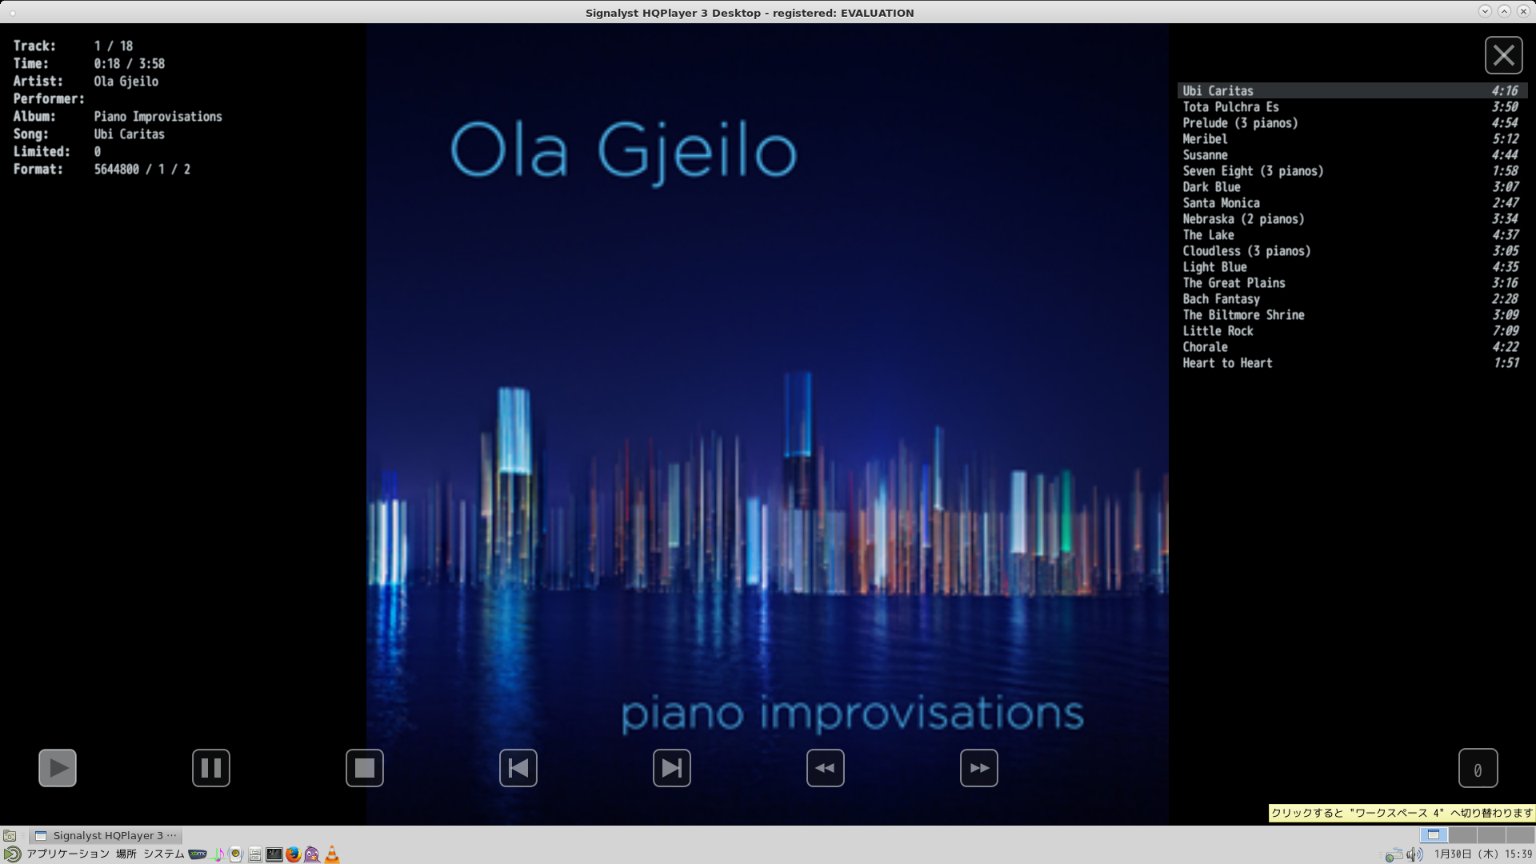This screenshot has width=1536, height=864.
Task: Select Heart to Heart track
Action: click(x=1352, y=362)
